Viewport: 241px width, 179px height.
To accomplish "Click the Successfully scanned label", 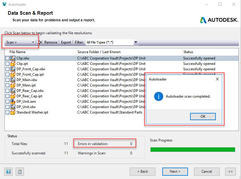I will [x=29, y=153].
